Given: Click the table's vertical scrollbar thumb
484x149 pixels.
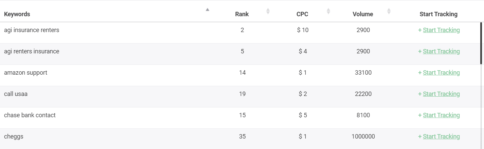Looking at the screenshot, I should pos(481,43).
